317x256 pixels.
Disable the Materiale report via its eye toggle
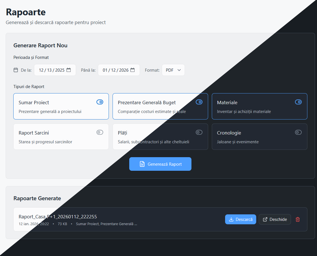(x=298, y=102)
